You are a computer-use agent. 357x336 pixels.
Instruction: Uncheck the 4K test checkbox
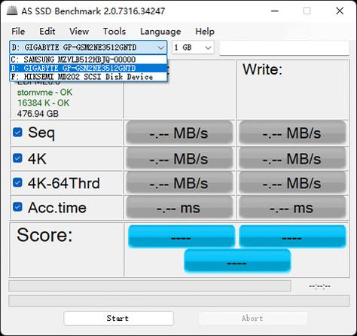point(17,158)
